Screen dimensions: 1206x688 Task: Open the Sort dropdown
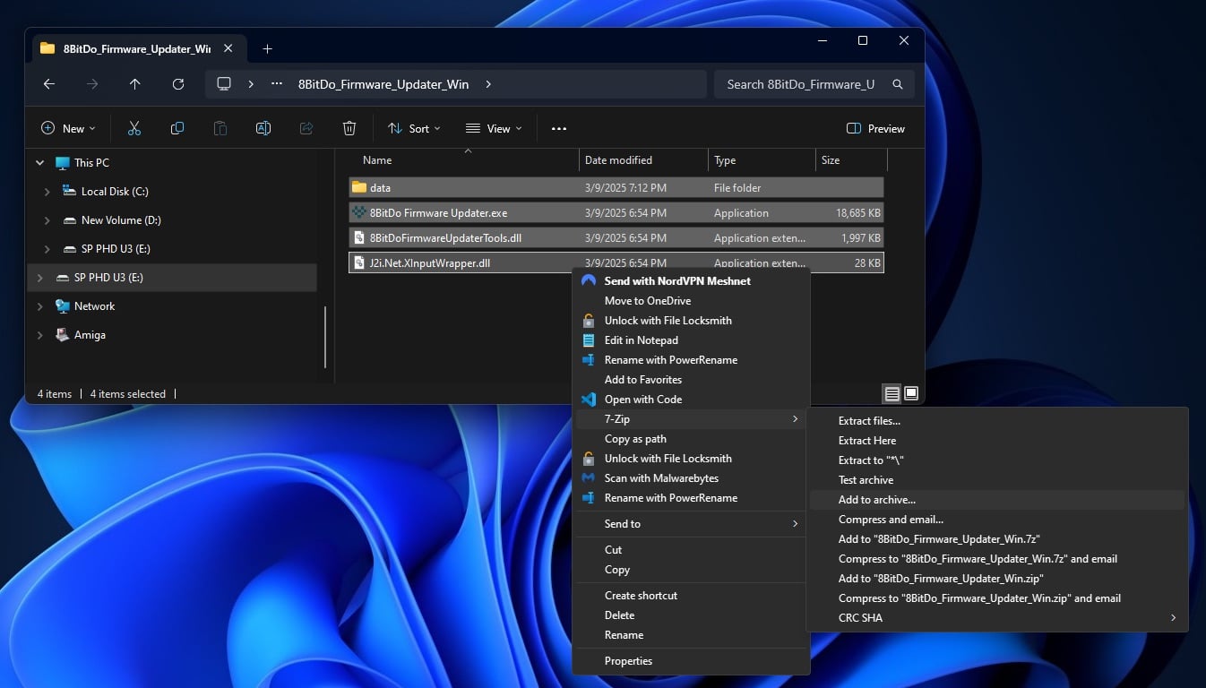coord(414,128)
